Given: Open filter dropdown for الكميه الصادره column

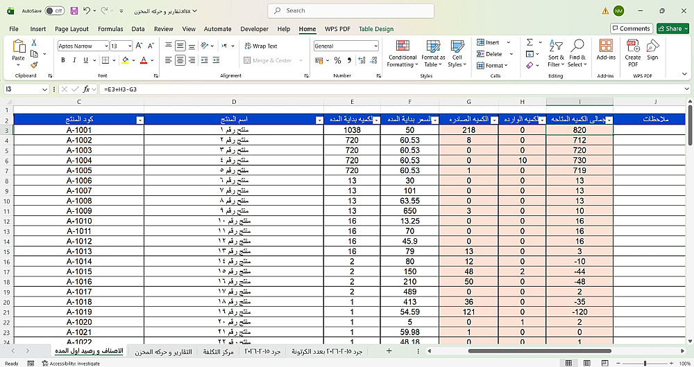Looking at the screenshot, I should point(494,120).
